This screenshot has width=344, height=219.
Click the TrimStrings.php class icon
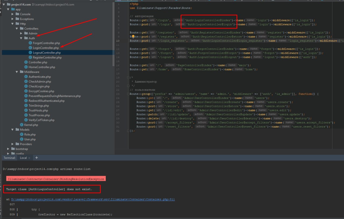coord(26,106)
